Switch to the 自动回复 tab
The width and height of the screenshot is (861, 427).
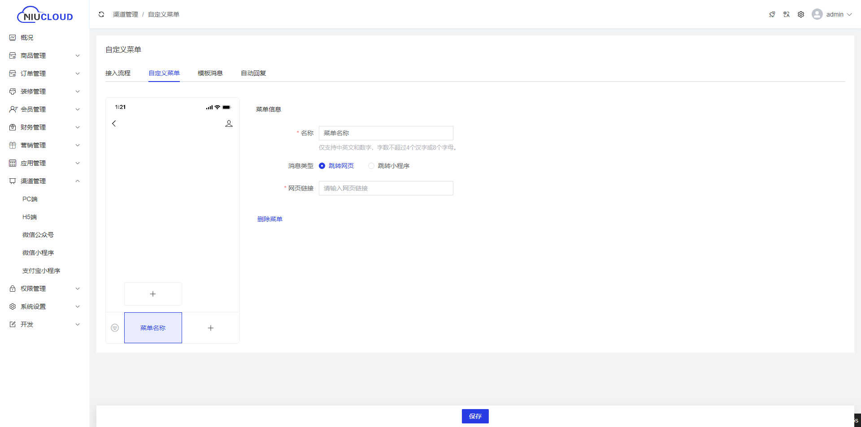(253, 73)
